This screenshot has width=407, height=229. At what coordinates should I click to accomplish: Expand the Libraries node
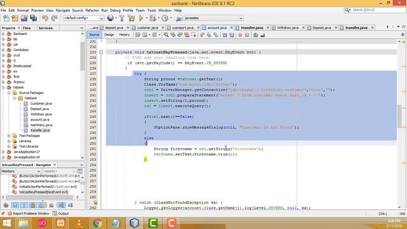pyautogui.click(x=9, y=141)
